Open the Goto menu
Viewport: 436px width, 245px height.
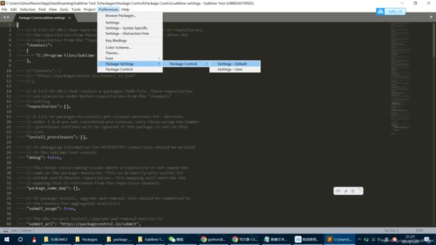[64, 9]
